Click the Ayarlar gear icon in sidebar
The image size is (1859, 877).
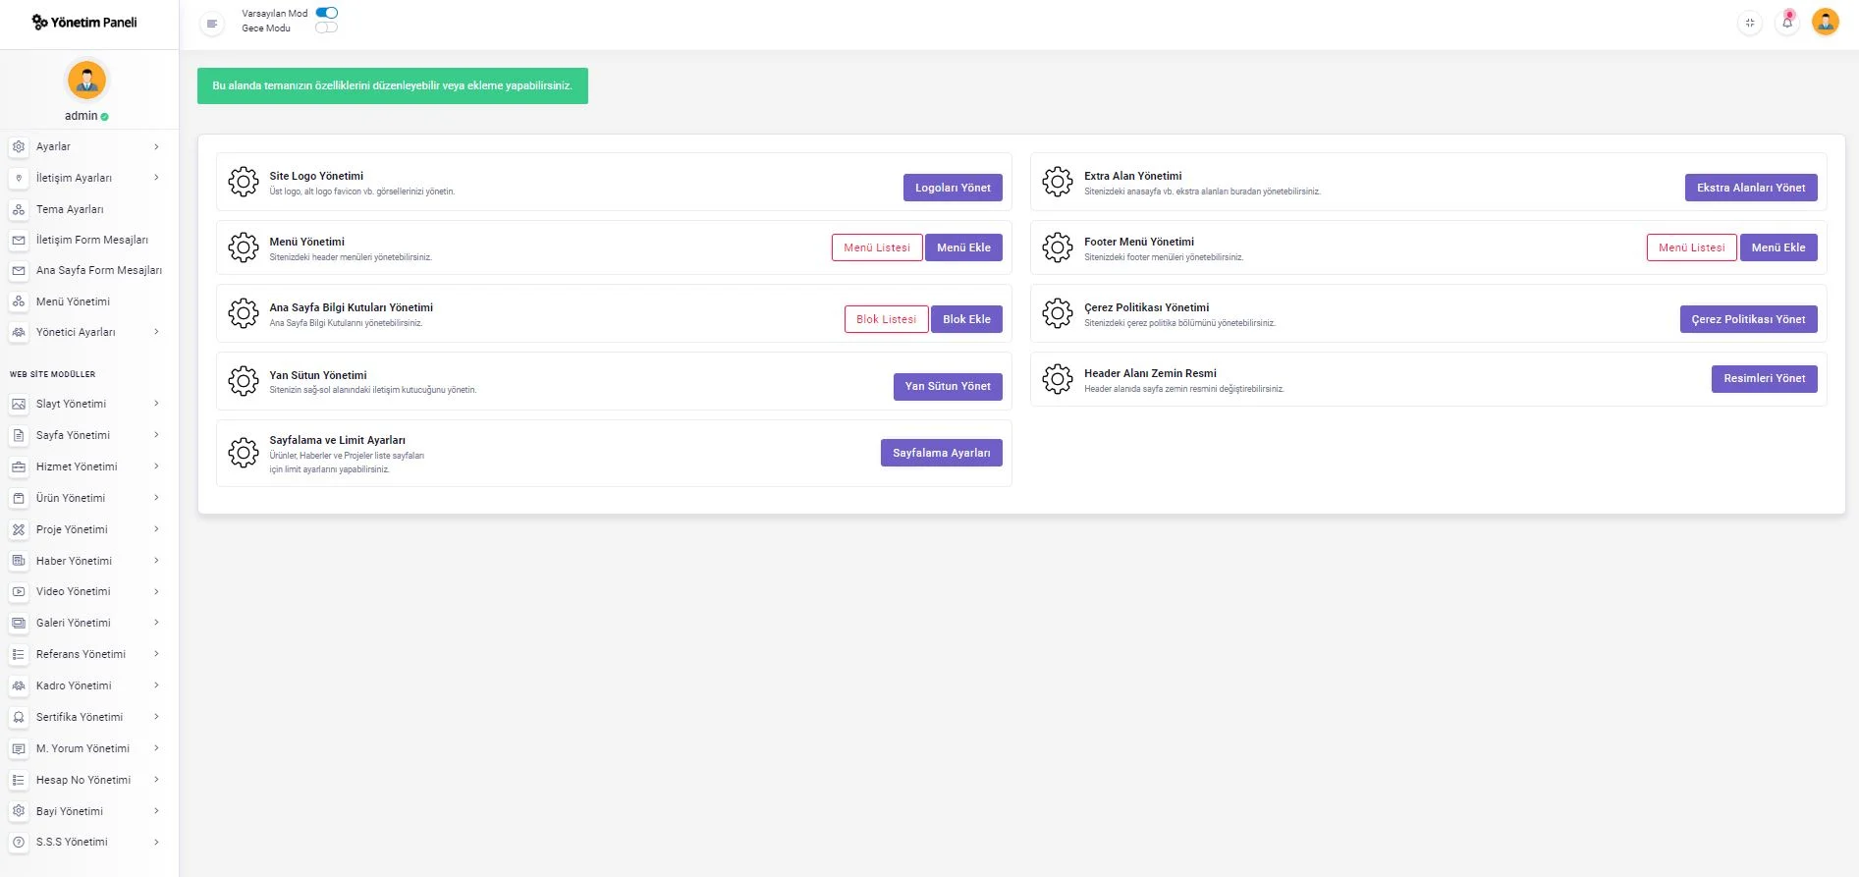coord(19,146)
